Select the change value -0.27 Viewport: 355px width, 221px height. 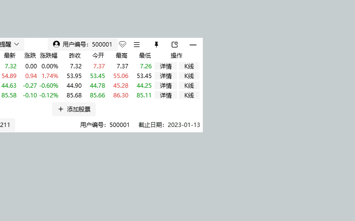(x=30, y=86)
